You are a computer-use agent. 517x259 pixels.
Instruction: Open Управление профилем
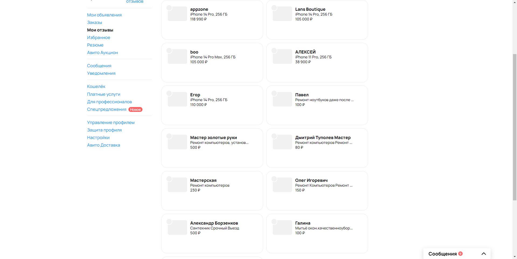click(111, 122)
